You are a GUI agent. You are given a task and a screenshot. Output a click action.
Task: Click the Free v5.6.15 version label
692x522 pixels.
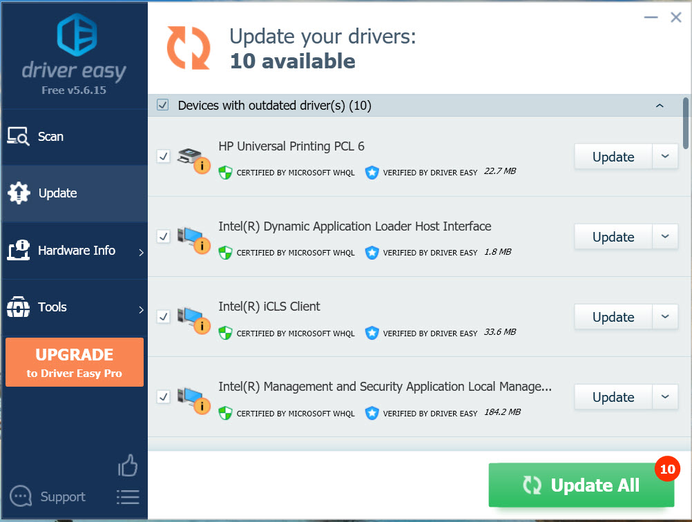coord(74,90)
